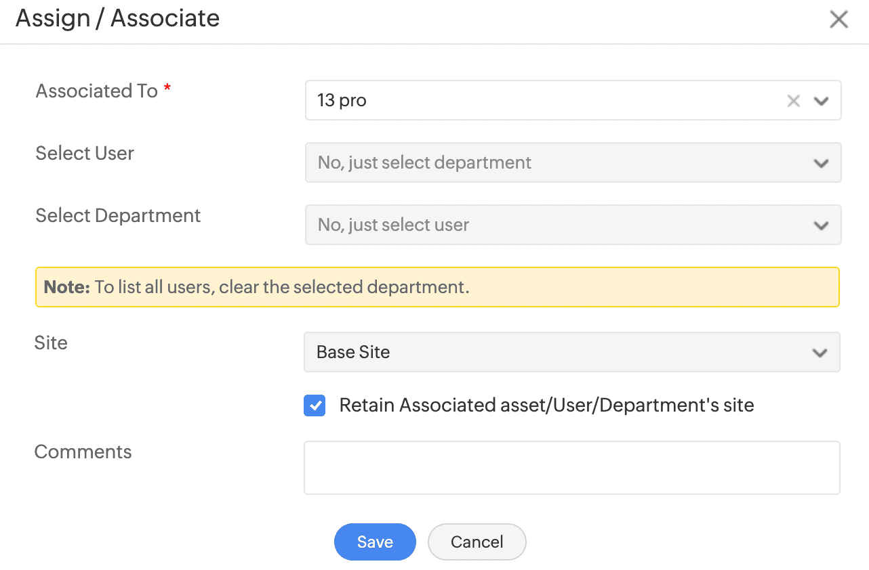Click the 'Select User' field label

(85, 154)
